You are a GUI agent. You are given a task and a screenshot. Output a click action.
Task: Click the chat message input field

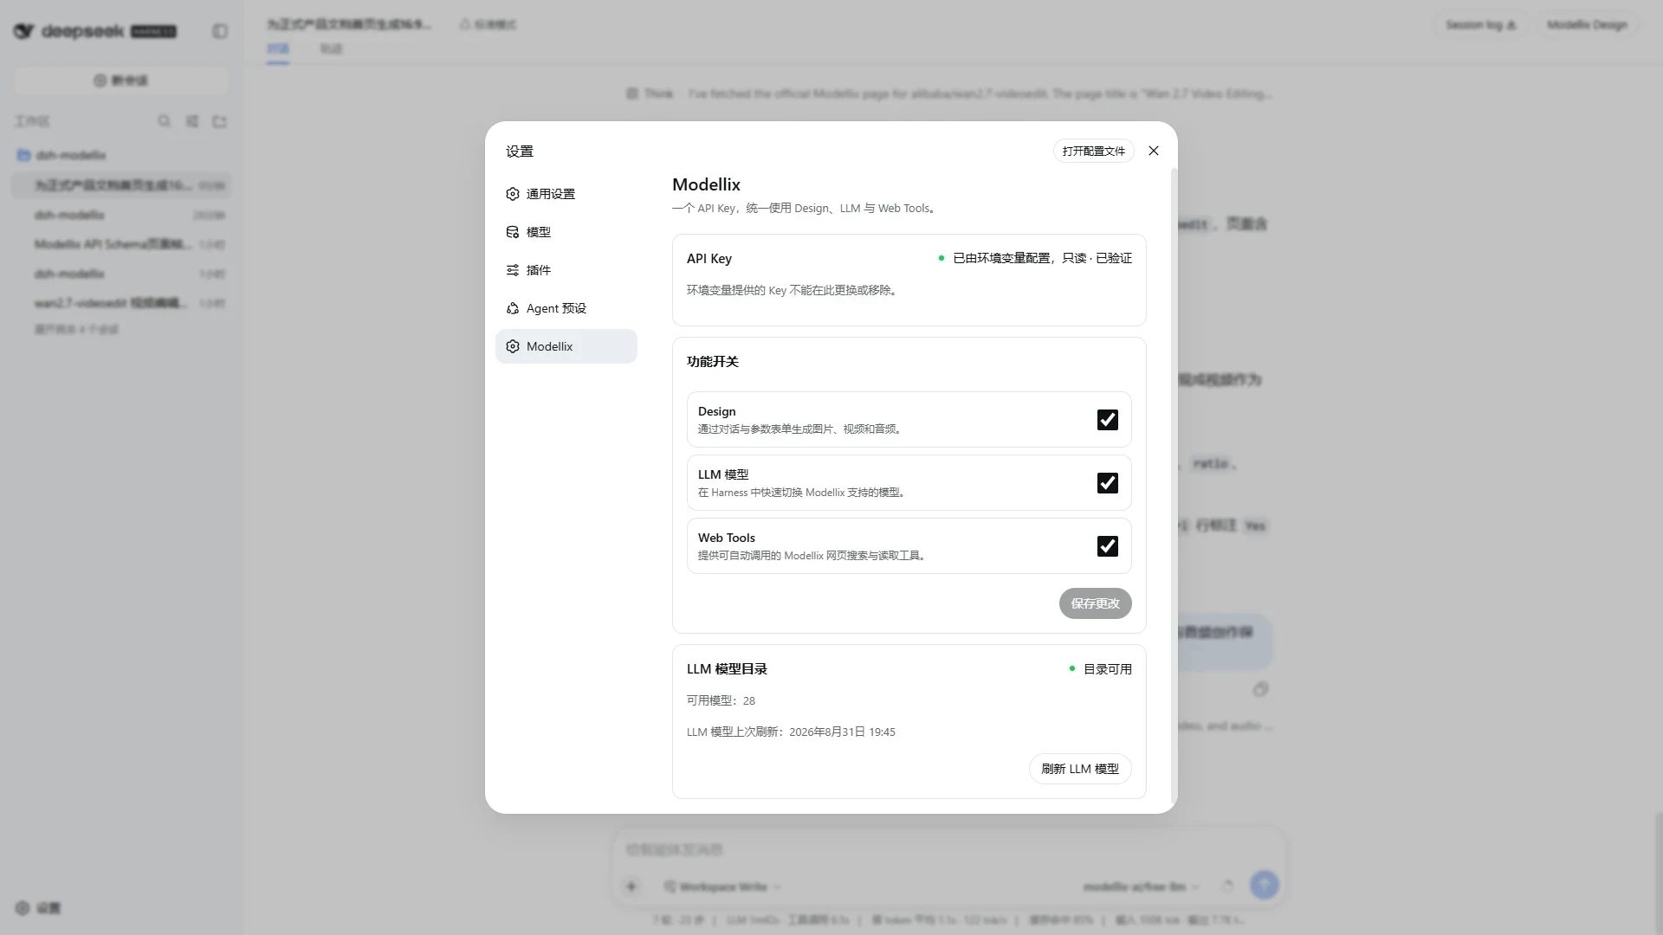coord(948,850)
